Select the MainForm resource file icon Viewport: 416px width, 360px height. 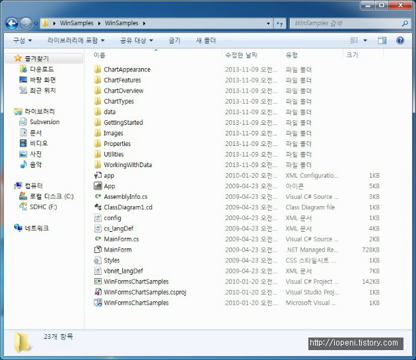98,250
